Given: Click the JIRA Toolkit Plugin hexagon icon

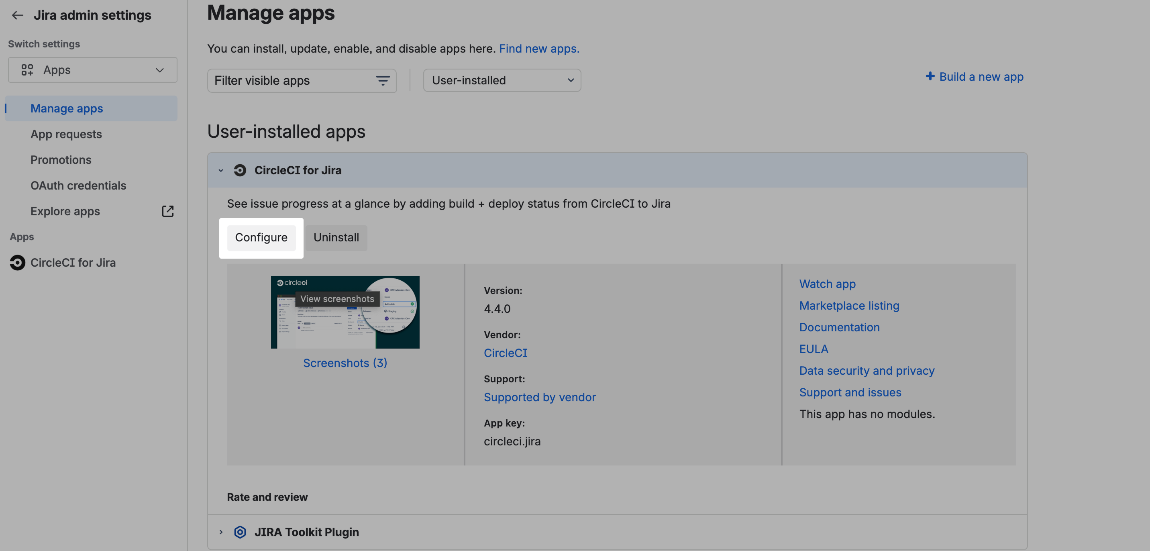Looking at the screenshot, I should tap(240, 532).
